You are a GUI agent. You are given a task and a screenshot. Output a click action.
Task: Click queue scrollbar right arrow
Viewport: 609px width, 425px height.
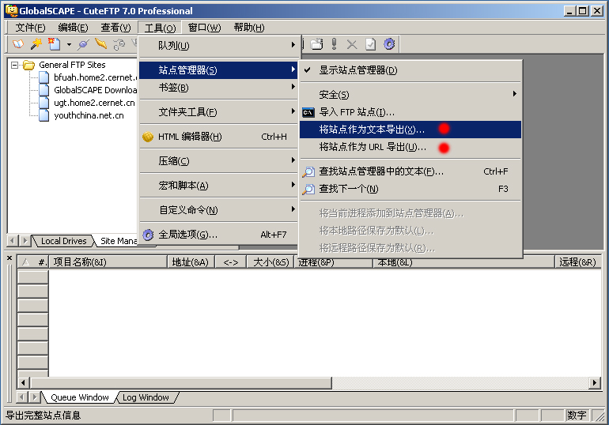pyautogui.click(x=595, y=383)
